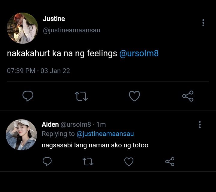Reply to Aiden's comment
The width and height of the screenshot is (216, 192).
47,161
